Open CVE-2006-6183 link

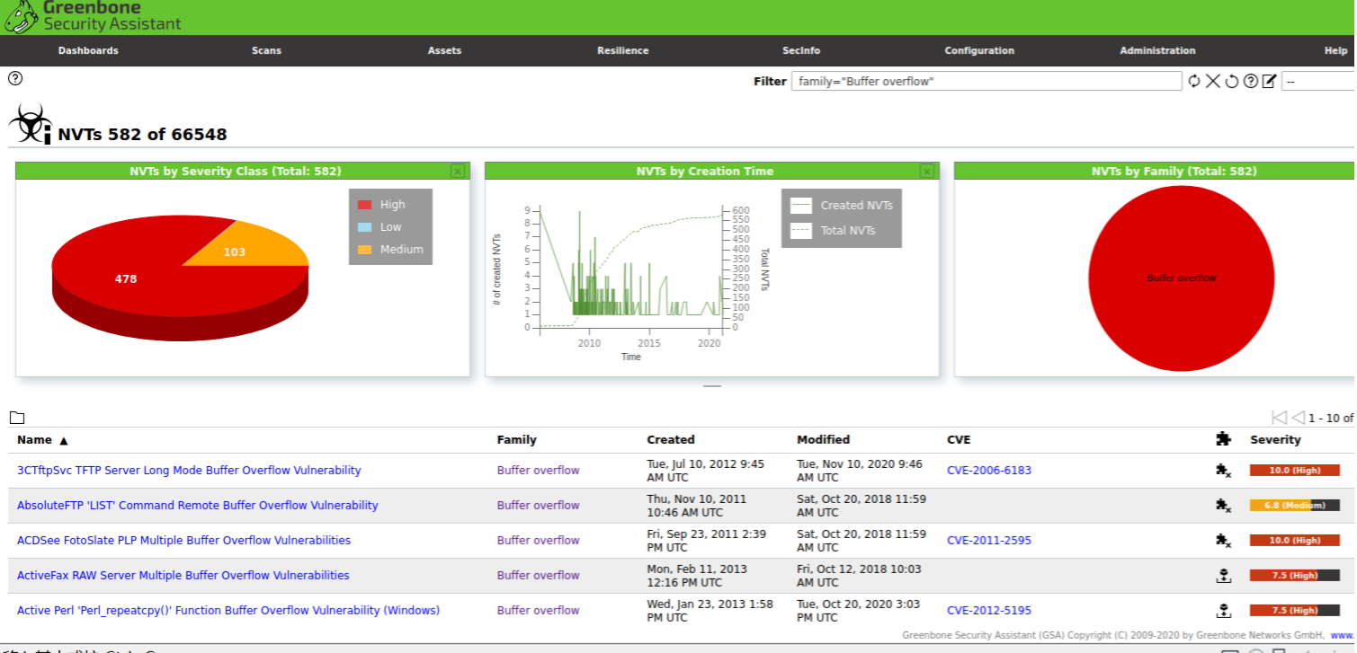pyautogui.click(x=989, y=471)
